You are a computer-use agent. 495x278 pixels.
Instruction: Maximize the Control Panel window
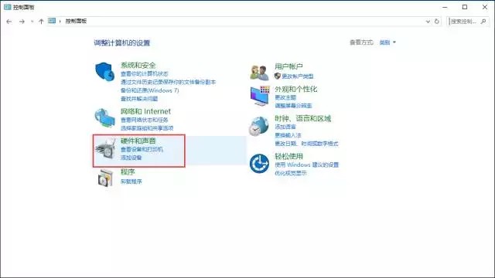[465, 7]
